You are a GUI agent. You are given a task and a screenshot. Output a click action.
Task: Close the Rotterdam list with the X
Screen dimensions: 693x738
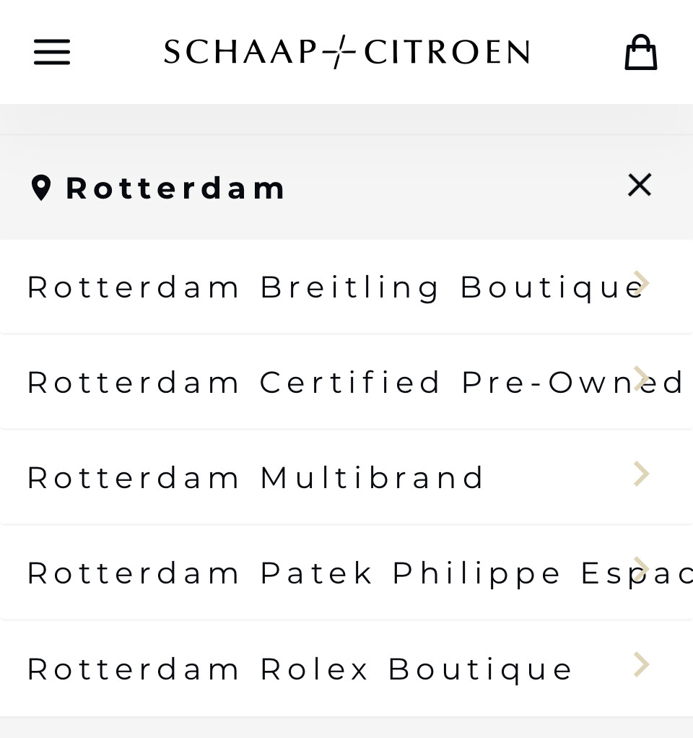pos(640,186)
